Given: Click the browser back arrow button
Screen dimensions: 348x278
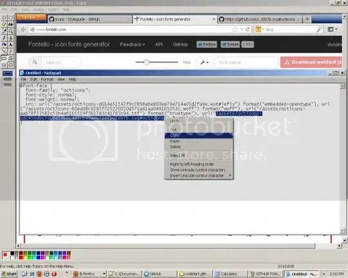Looking at the screenshot, I should tap(24, 29).
